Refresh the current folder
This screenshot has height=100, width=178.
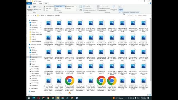click(131, 16)
